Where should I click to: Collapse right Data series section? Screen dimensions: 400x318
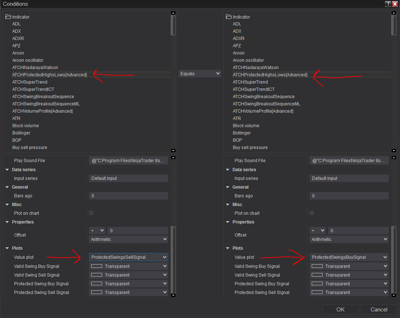(227, 170)
